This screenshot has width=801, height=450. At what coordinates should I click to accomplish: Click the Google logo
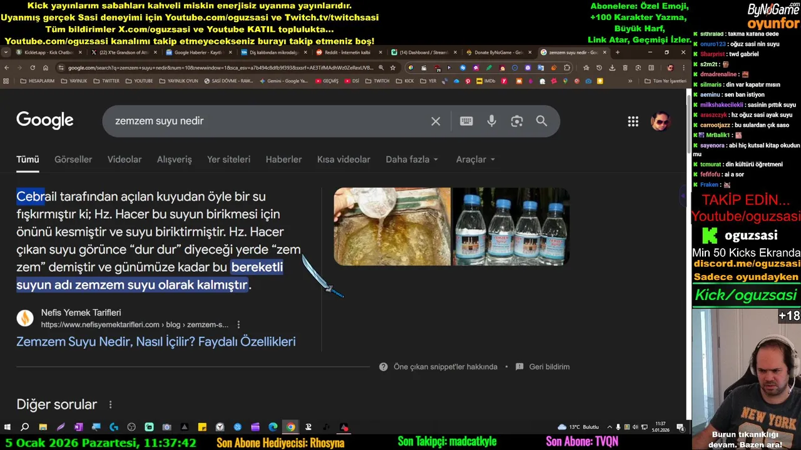(45, 121)
